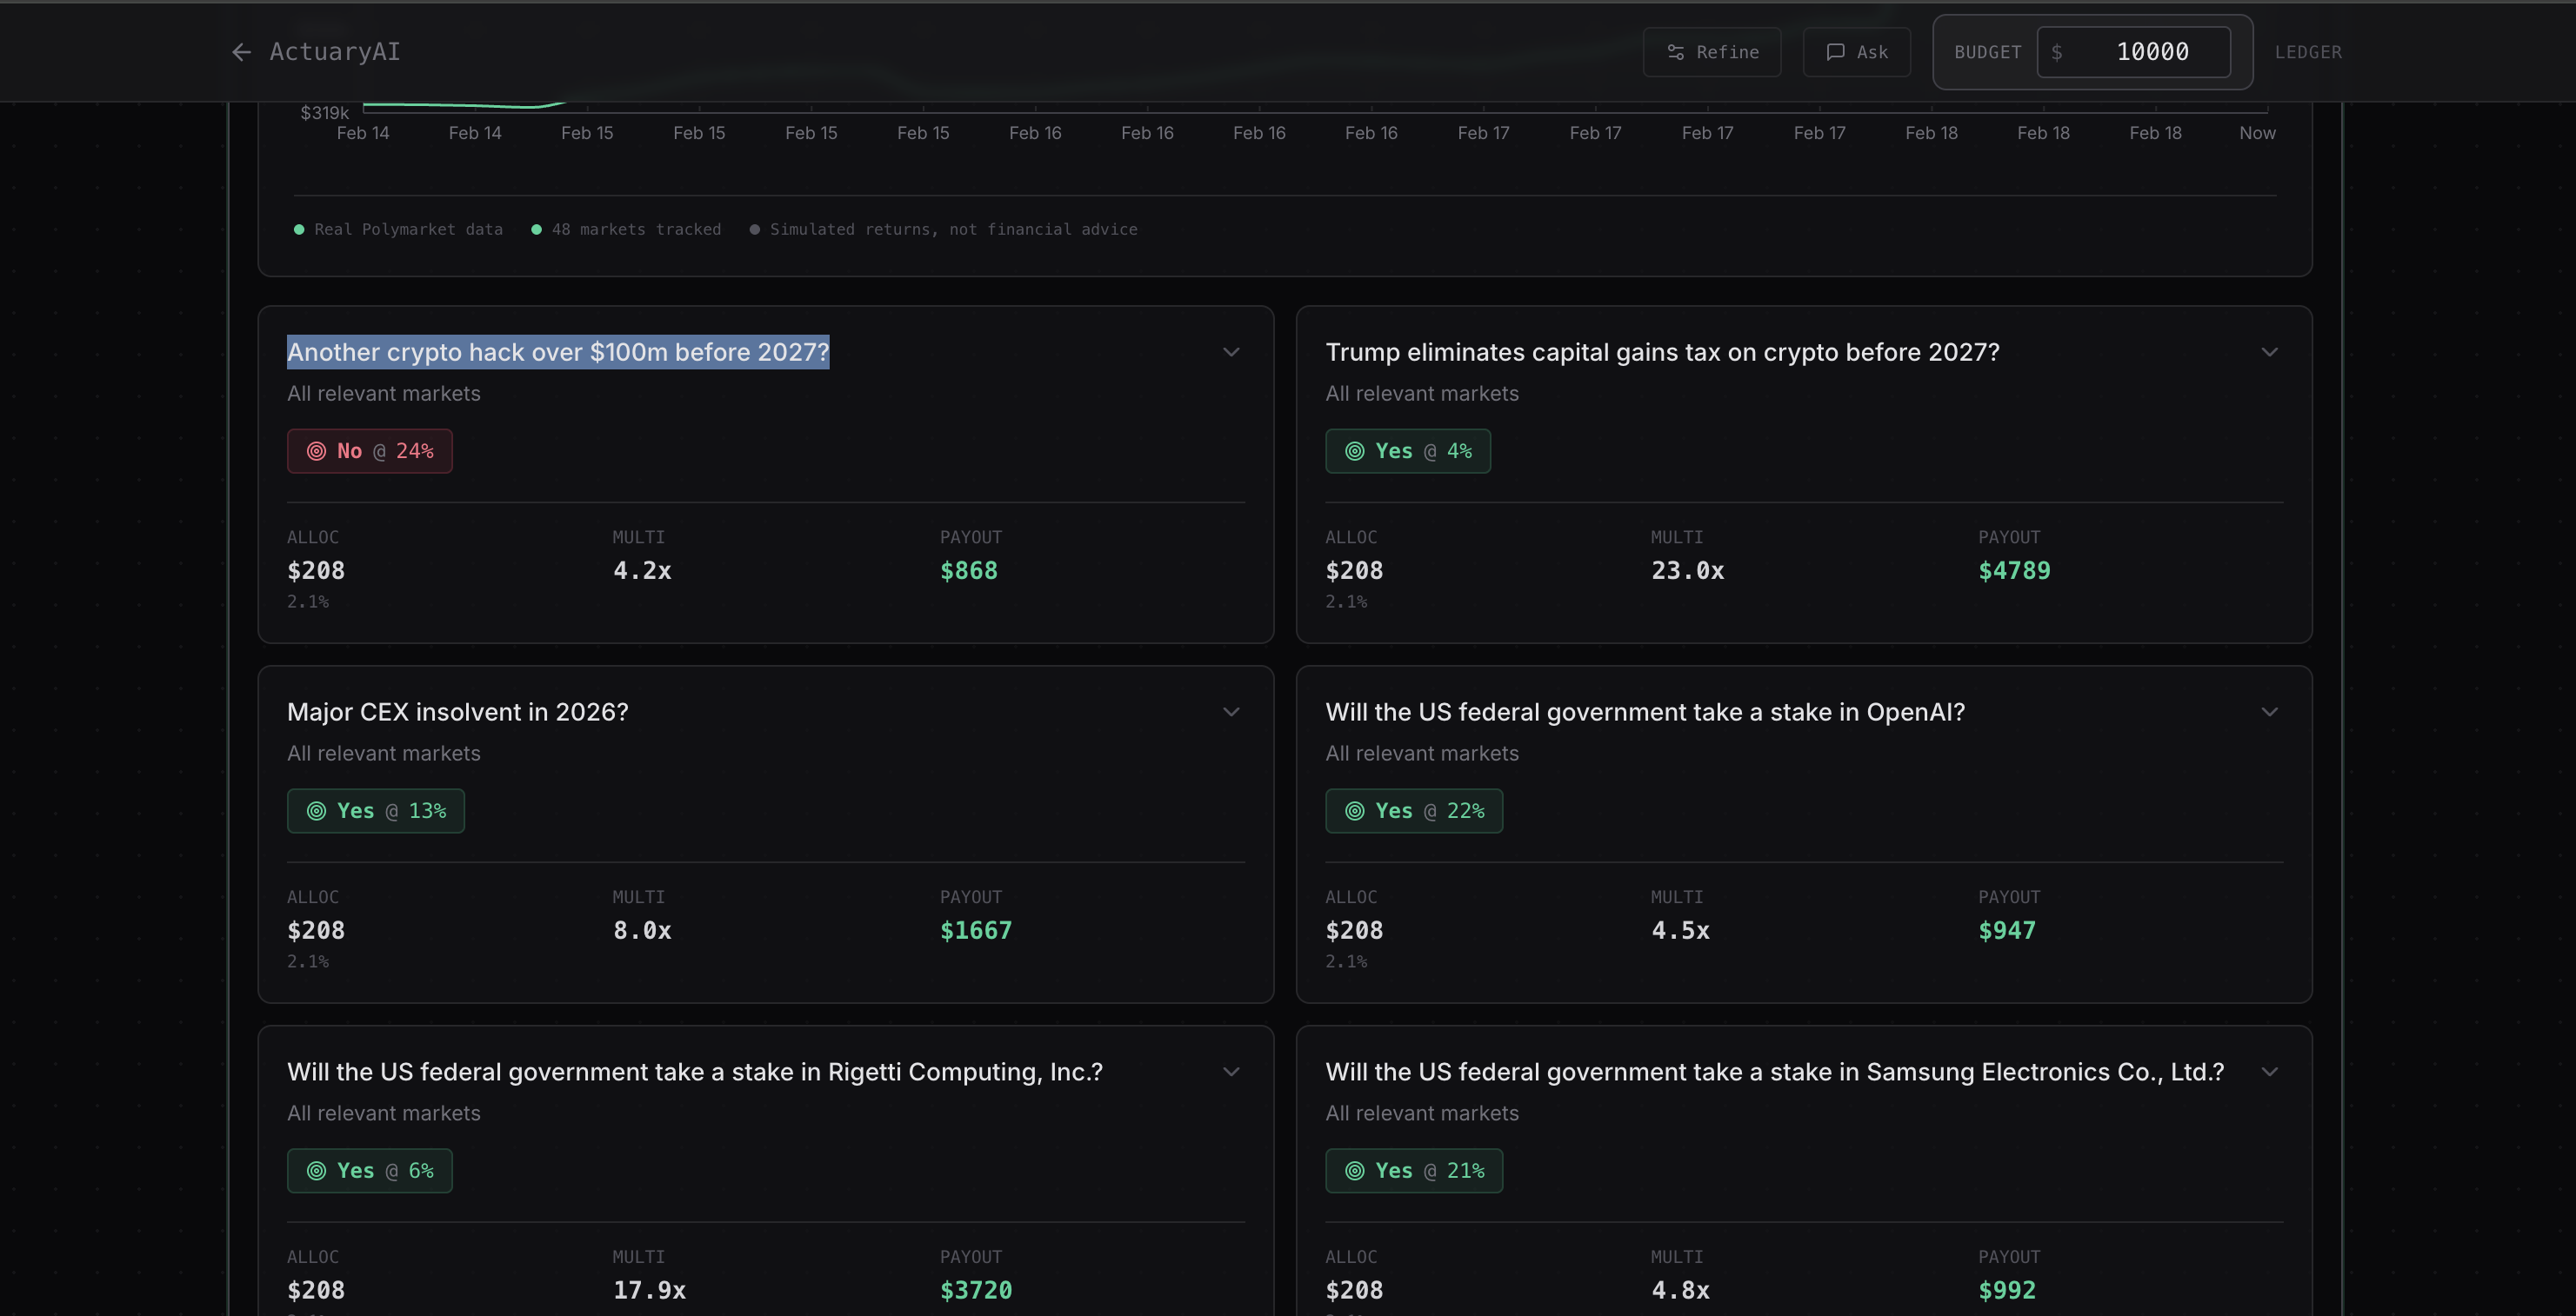The image size is (2576, 1316).
Task: Select the Yes @ 21% Samsung badge
Action: coord(1413,1171)
